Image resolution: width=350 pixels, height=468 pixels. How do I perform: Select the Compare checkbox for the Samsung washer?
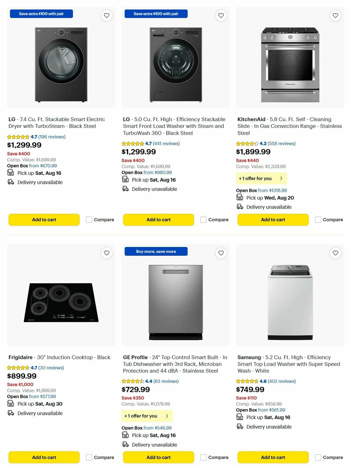pos(318,457)
